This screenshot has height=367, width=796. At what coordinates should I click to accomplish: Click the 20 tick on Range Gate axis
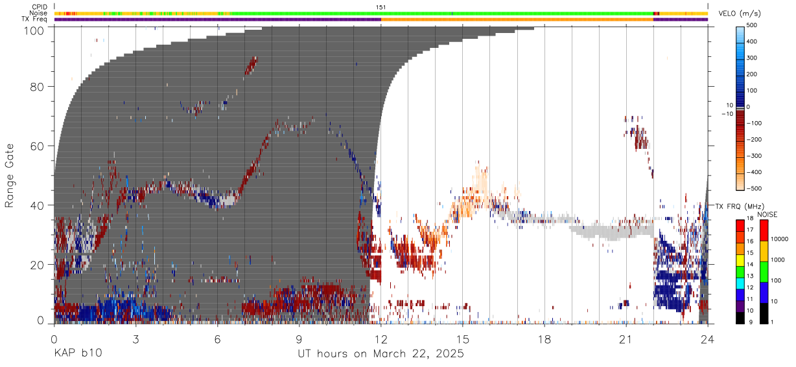[x=37, y=265]
